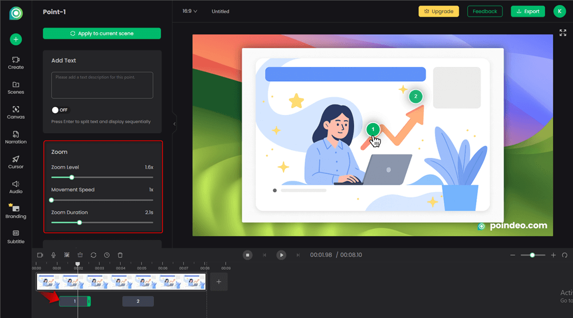Image resolution: width=573 pixels, height=318 pixels.
Task: Click the trash delete icon above timeline
Action: (x=120, y=255)
